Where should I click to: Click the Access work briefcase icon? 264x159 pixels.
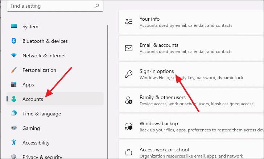[x=129, y=152]
